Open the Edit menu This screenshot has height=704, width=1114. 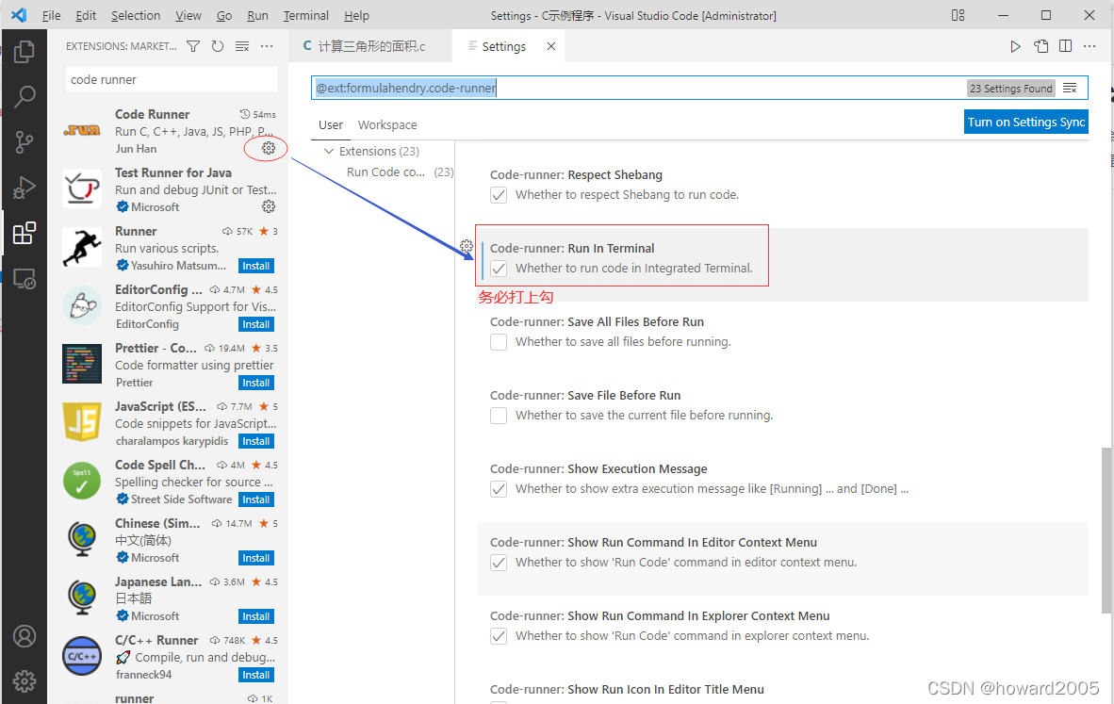click(x=86, y=16)
